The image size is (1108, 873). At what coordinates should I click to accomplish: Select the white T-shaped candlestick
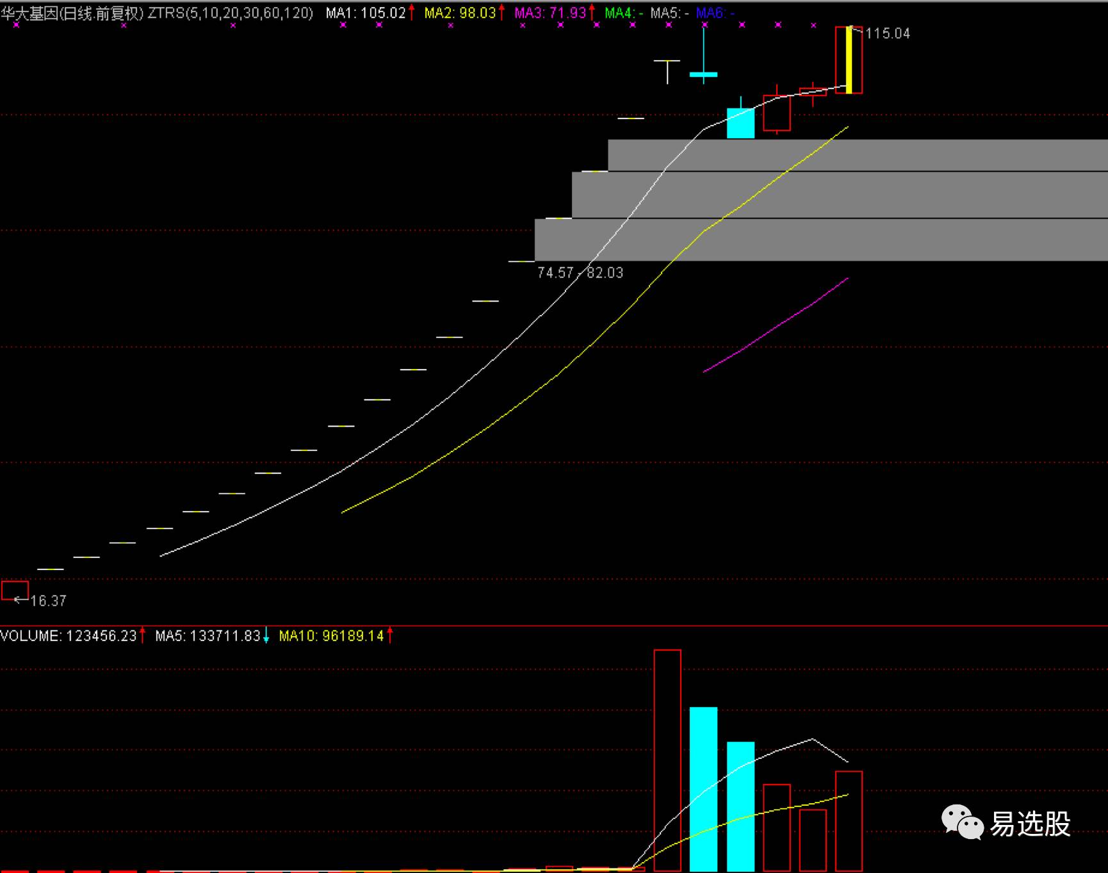[667, 71]
